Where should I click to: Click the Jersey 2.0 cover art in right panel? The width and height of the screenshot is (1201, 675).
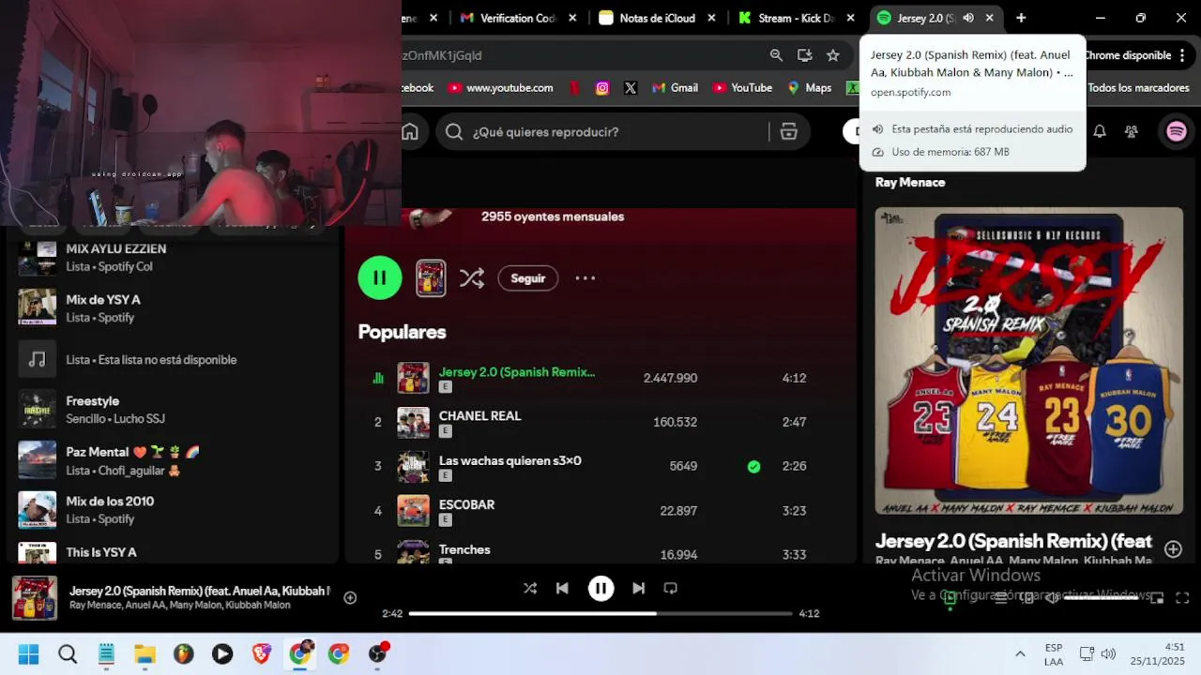[1029, 361]
